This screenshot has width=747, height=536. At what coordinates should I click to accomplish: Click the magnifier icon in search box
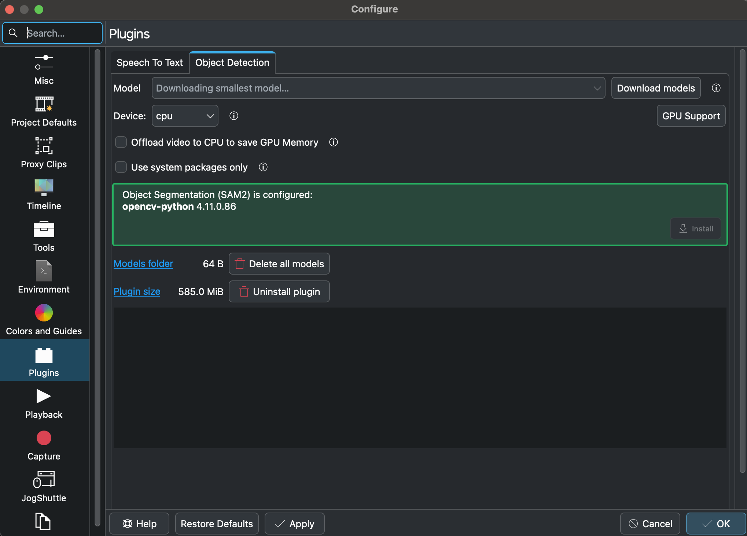[x=13, y=33]
